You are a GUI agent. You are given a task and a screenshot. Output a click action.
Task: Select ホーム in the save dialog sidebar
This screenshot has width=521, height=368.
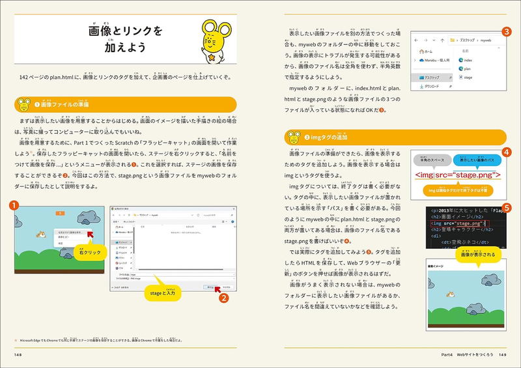coord(119,227)
